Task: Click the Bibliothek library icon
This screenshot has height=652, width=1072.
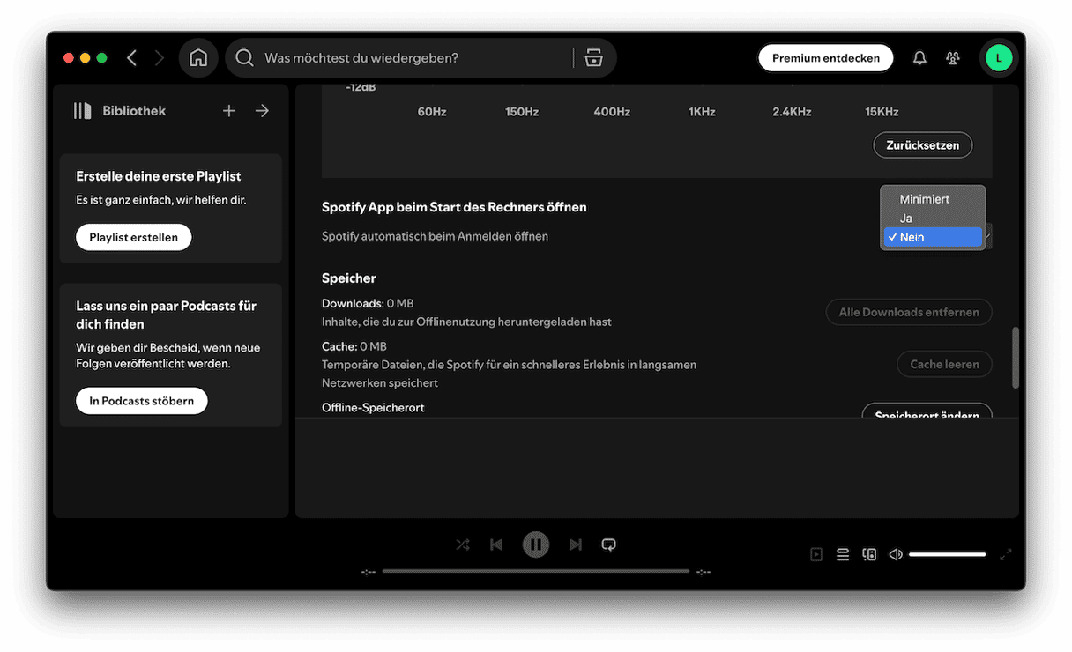Action: pyautogui.click(x=83, y=111)
